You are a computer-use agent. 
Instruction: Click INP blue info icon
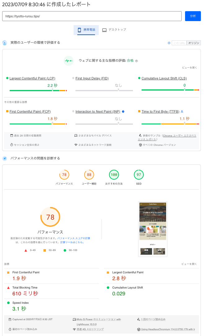pyautogui.click(x=123, y=111)
